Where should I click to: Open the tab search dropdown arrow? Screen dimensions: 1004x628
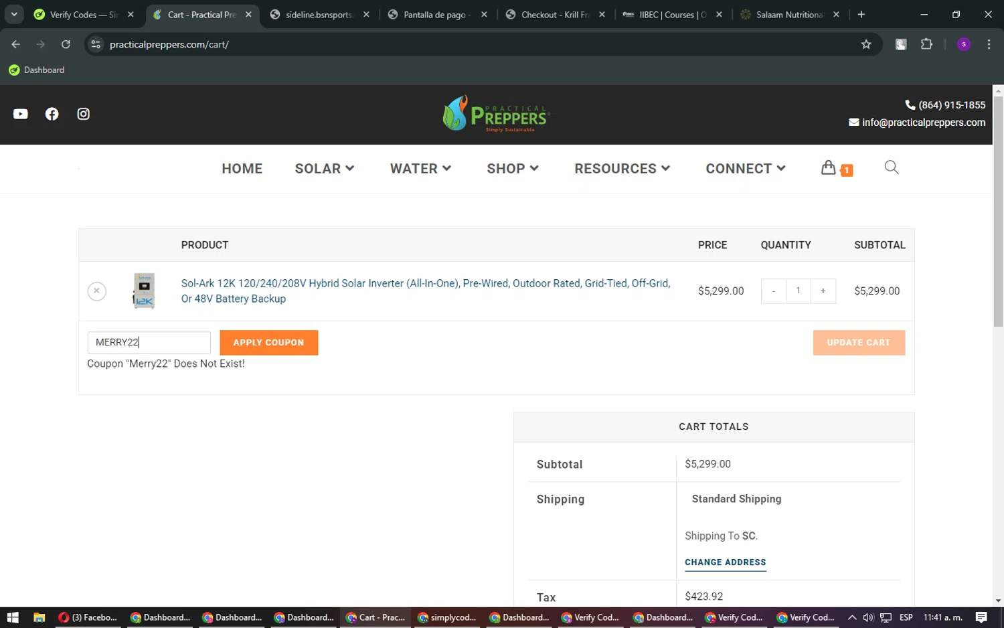click(x=14, y=14)
